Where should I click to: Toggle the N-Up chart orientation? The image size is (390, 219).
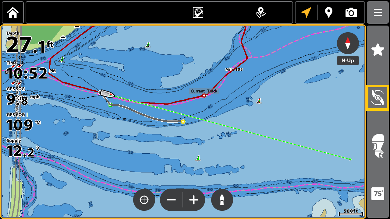(x=348, y=61)
